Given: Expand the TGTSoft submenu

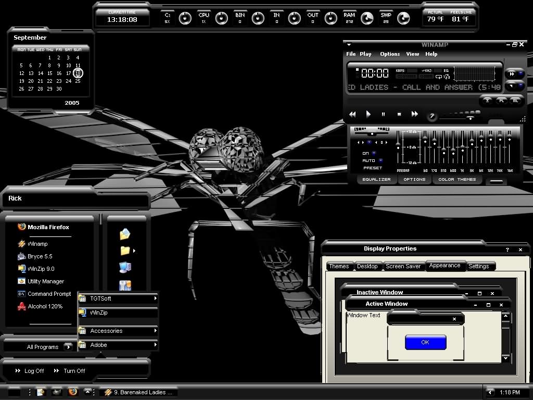Looking at the screenshot, I should (x=118, y=298).
